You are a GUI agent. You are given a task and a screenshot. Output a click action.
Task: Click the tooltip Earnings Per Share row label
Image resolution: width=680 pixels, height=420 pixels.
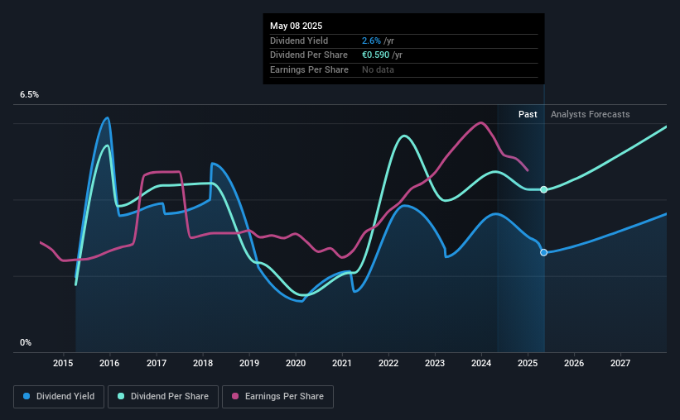(309, 69)
